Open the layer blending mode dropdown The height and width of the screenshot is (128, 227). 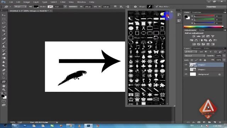pos(195,56)
